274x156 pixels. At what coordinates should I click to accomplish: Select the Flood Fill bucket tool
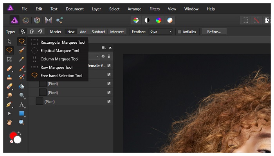(x=22, y=86)
